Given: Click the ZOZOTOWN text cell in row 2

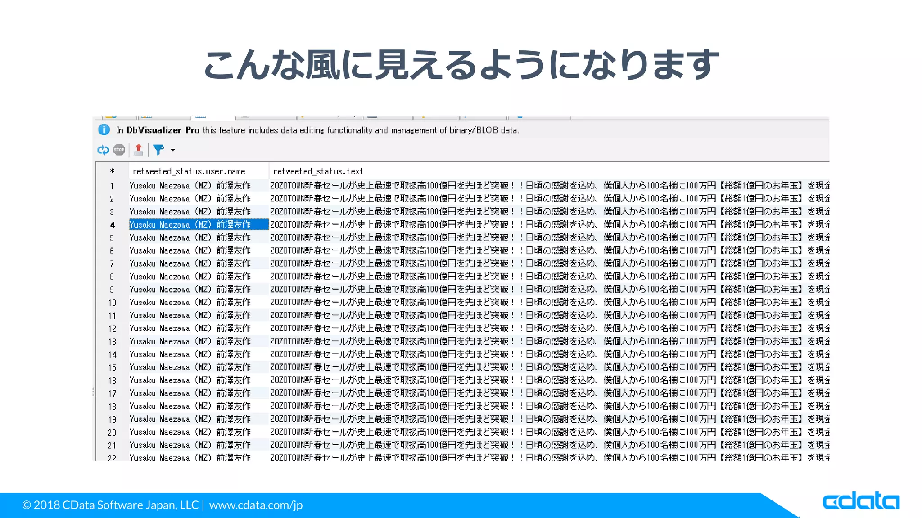Looking at the screenshot, I should pyautogui.click(x=549, y=199).
